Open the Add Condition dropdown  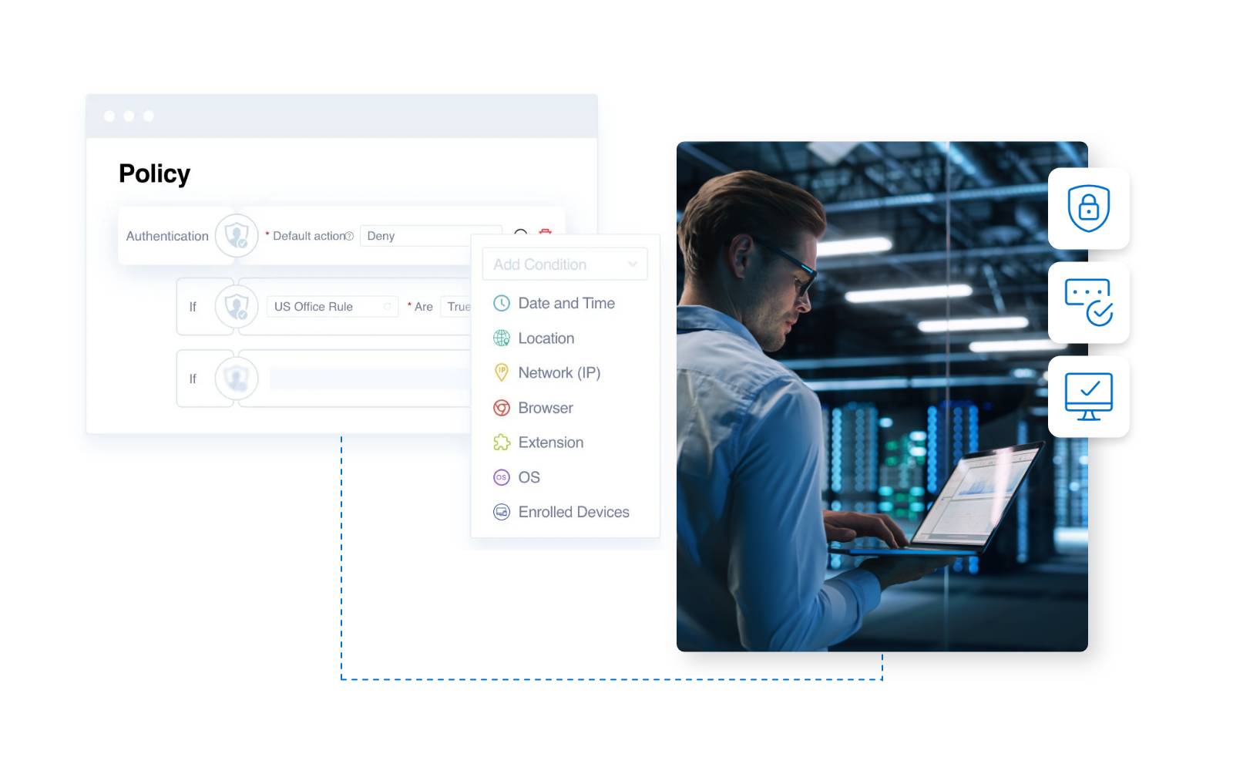565,264
